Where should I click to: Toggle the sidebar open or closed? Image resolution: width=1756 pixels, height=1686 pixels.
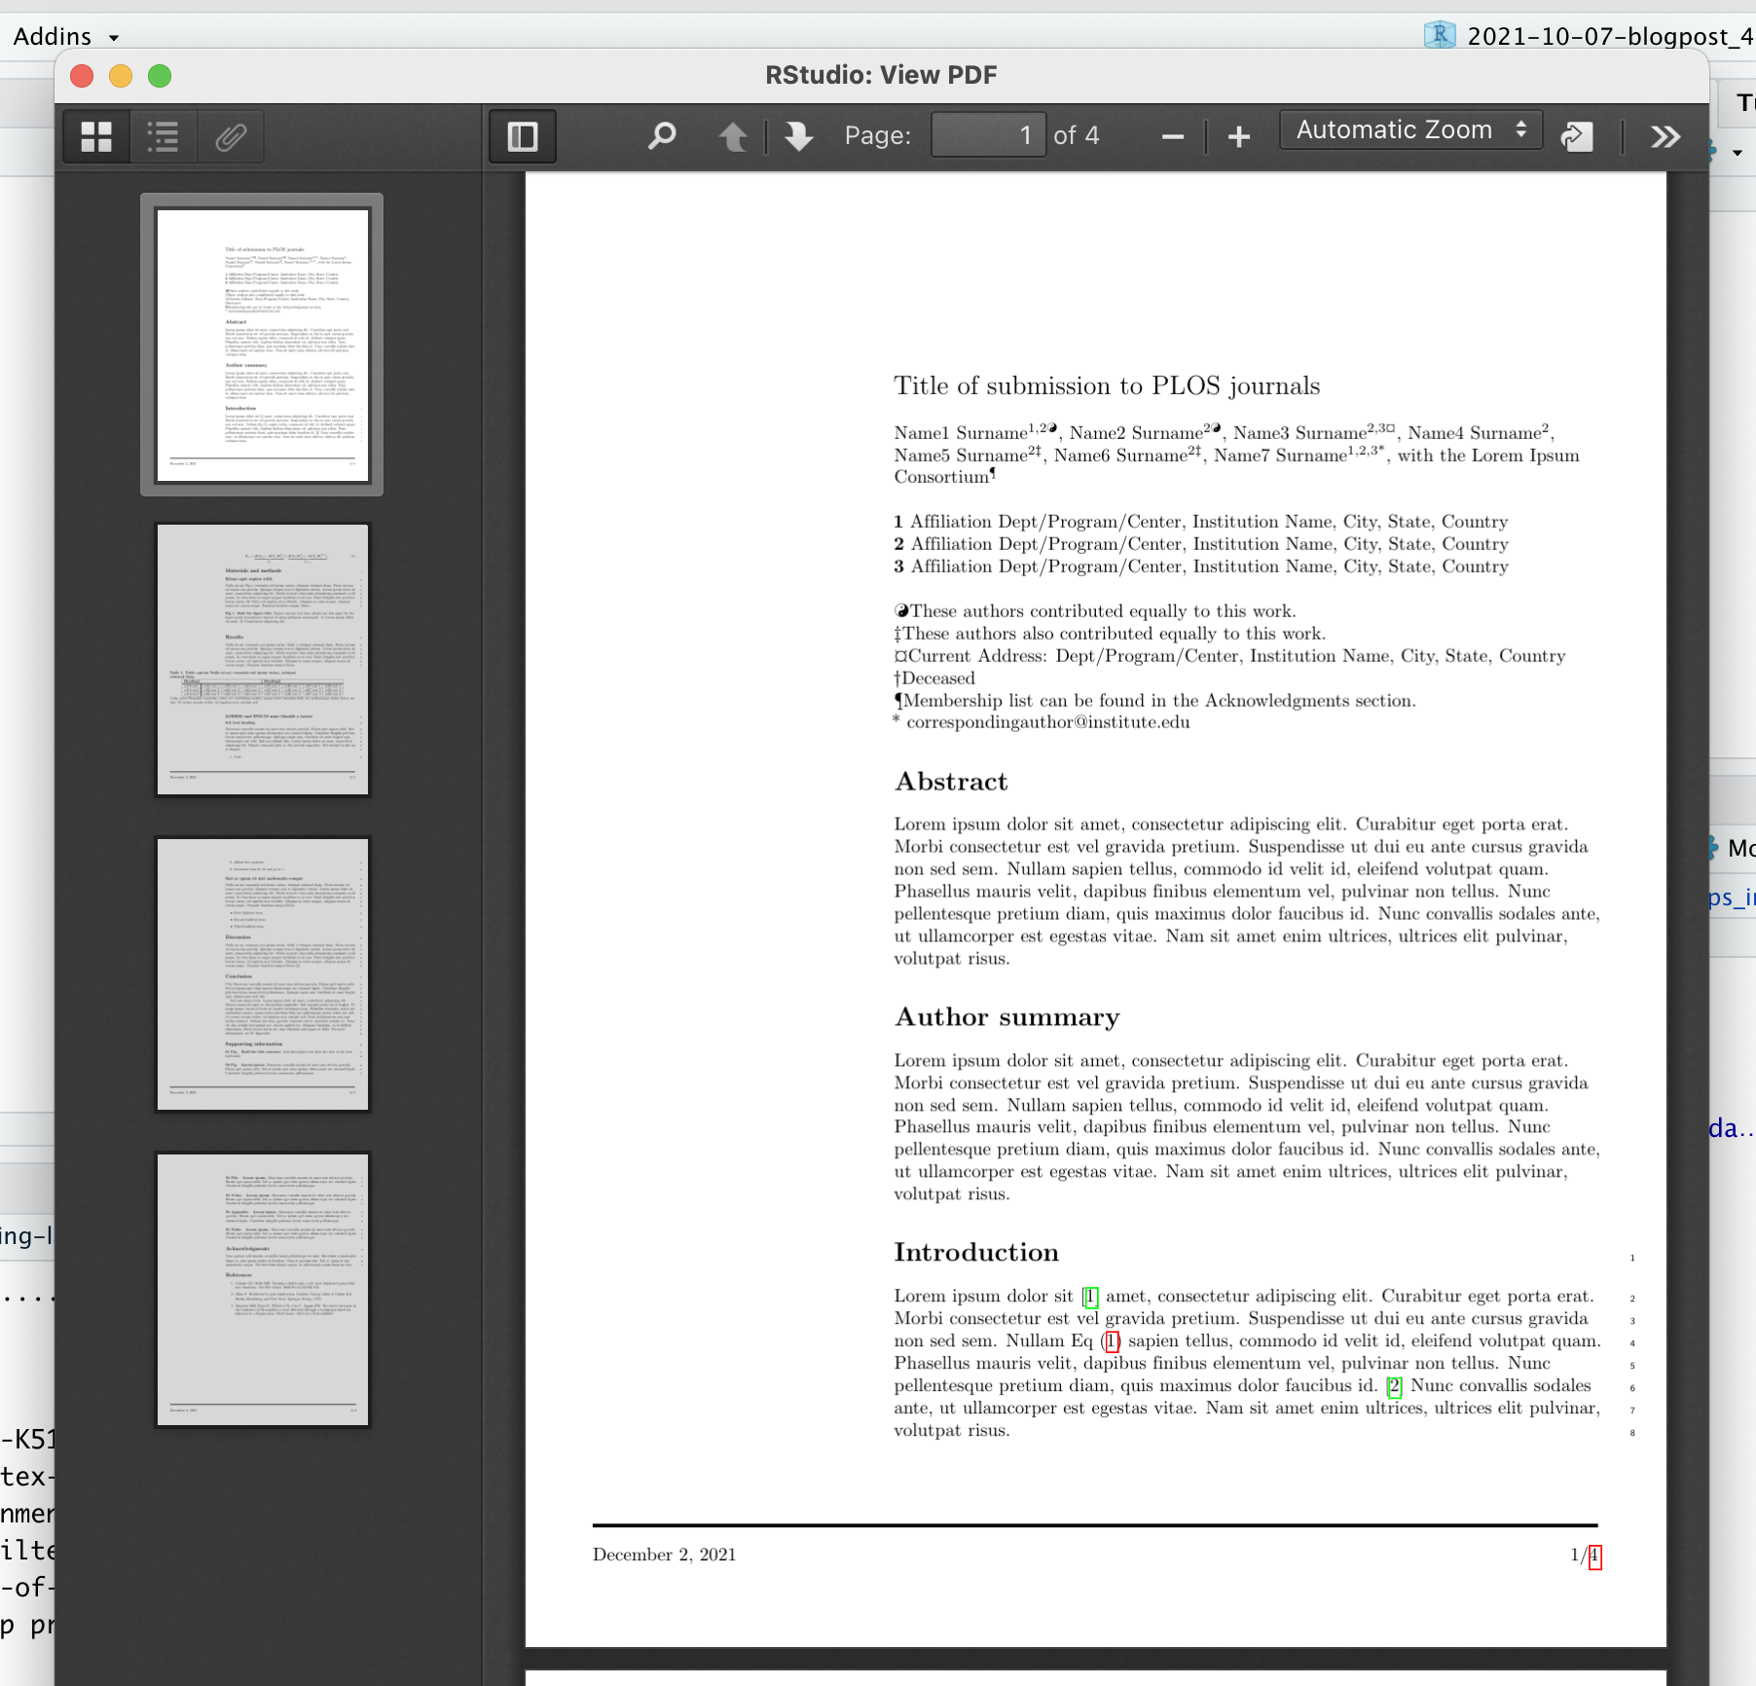(x=522, y=135)
